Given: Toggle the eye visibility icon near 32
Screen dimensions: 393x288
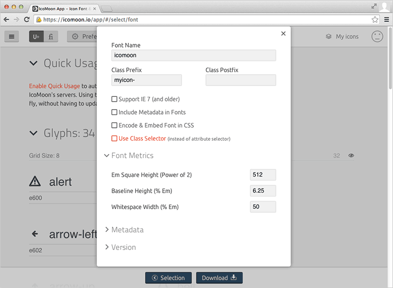Looking at the screenshot, I should (x=351, y=155).
